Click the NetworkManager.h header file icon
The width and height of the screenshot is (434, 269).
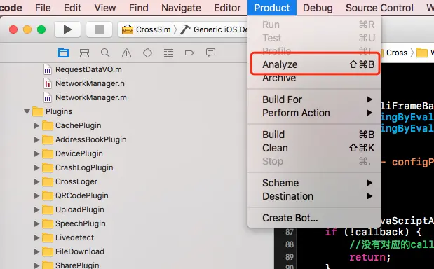tap(48, 83)
